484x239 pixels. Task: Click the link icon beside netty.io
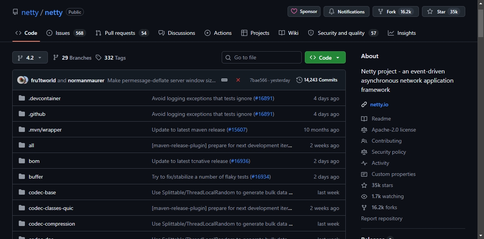(x=364, y=104)
